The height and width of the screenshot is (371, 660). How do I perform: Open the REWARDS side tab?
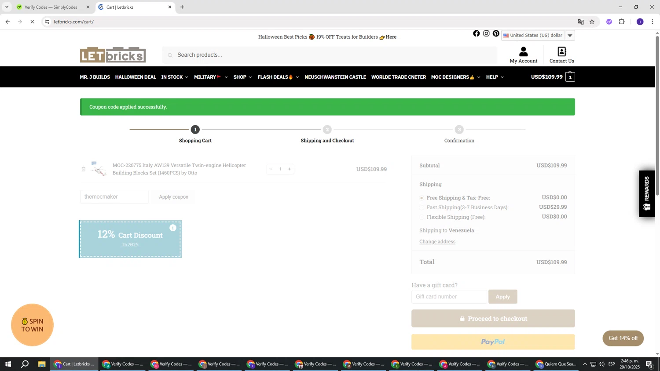click(646, 193)
